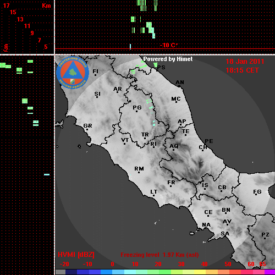Click the "FG" city label on the map
The width and height of the screenshot is (275, 275).
point(257,192)
